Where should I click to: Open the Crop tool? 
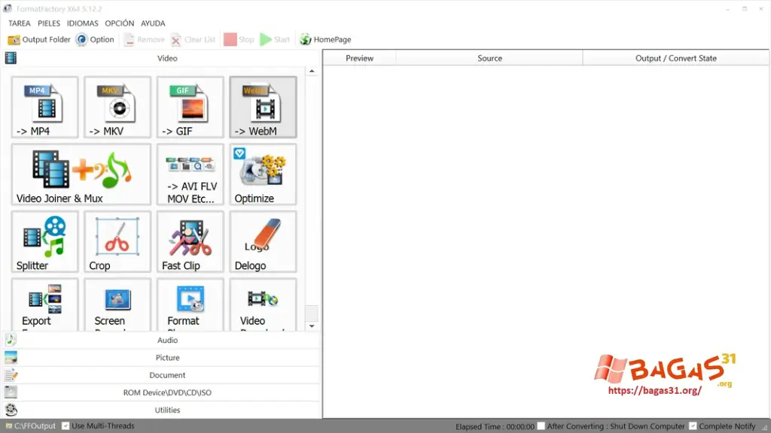[117, 241]
